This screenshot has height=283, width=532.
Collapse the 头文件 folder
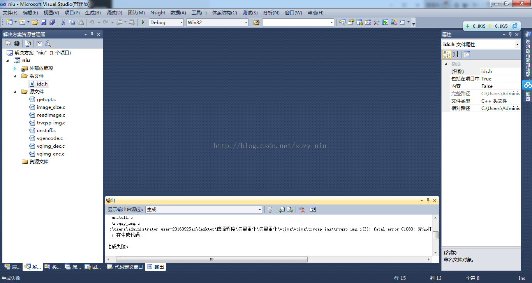(x=15, y=76)
